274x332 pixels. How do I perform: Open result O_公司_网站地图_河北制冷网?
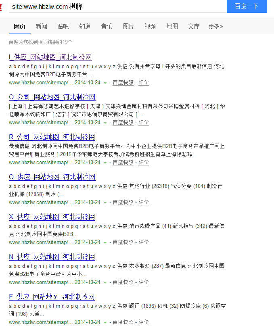click(52, 97)
